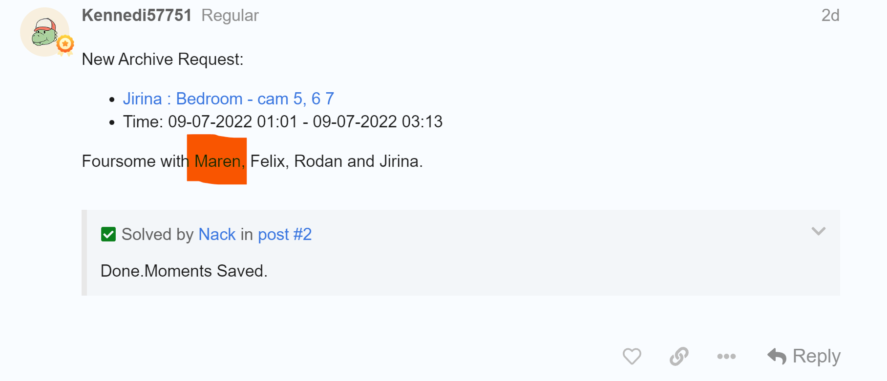Expand the solved answer quote chevron
The width and height of the screenshot is (887, 381).
pos(818,231)
